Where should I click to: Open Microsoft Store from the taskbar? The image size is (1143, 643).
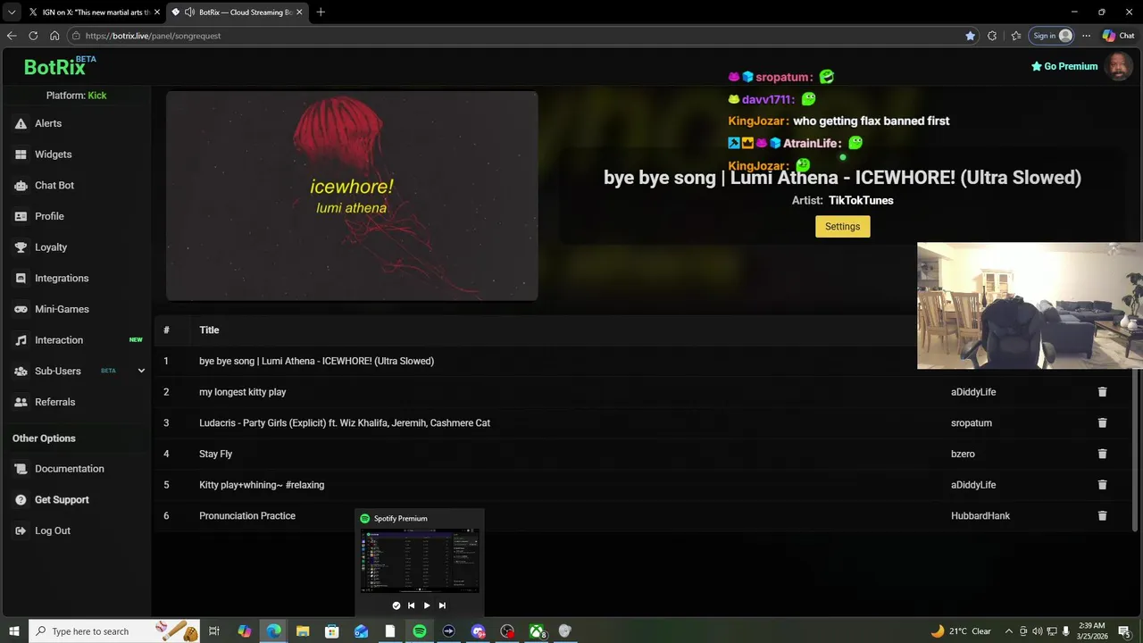coord(332,631)
